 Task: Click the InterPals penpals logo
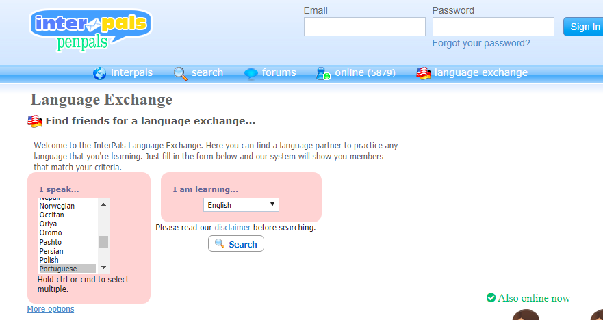pos(90,29)
